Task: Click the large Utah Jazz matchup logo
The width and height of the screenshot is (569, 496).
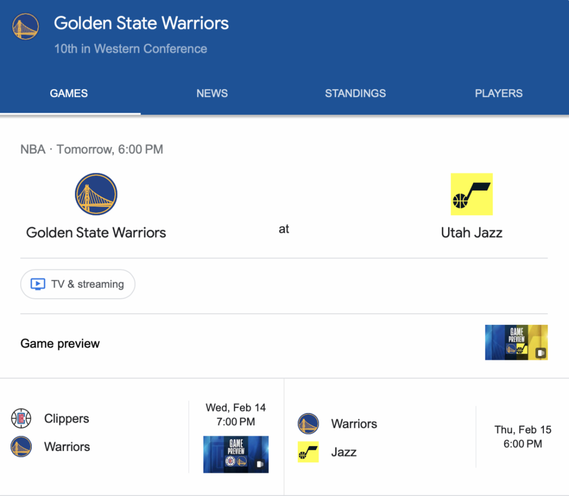Action: [x=471, y=194]
